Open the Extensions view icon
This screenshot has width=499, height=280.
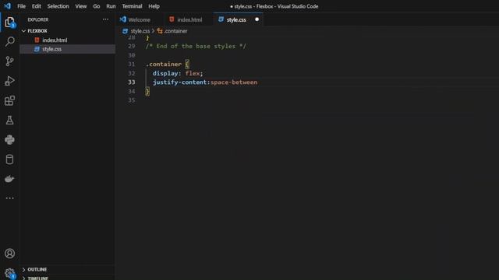tap(9, 100)
